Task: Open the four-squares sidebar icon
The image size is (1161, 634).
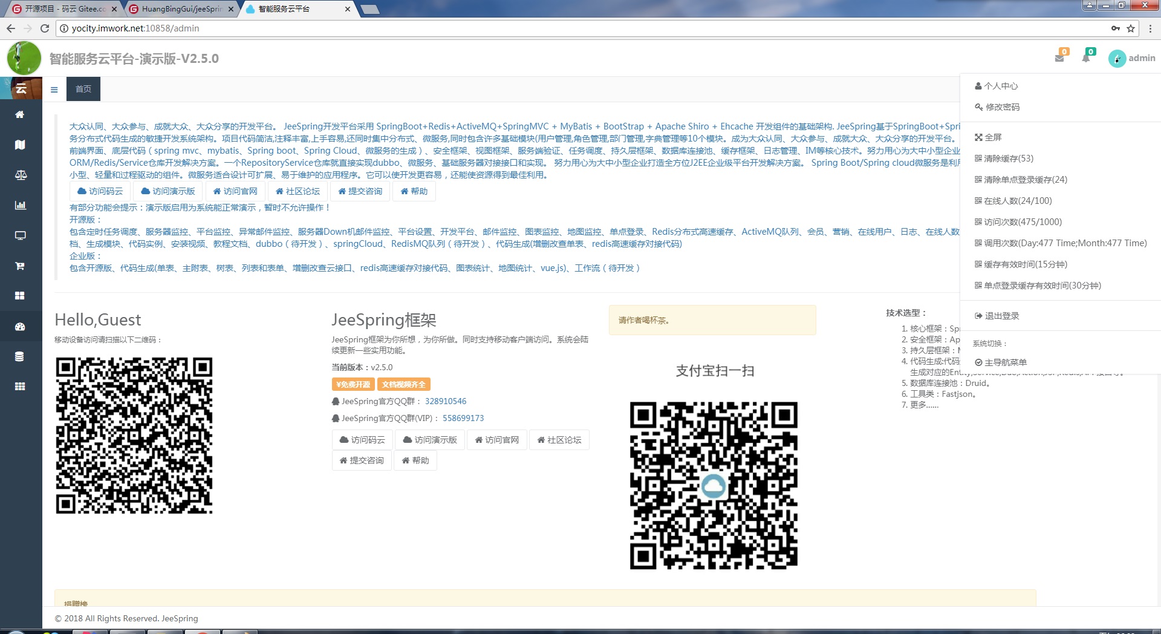Action: coord(20,296)
